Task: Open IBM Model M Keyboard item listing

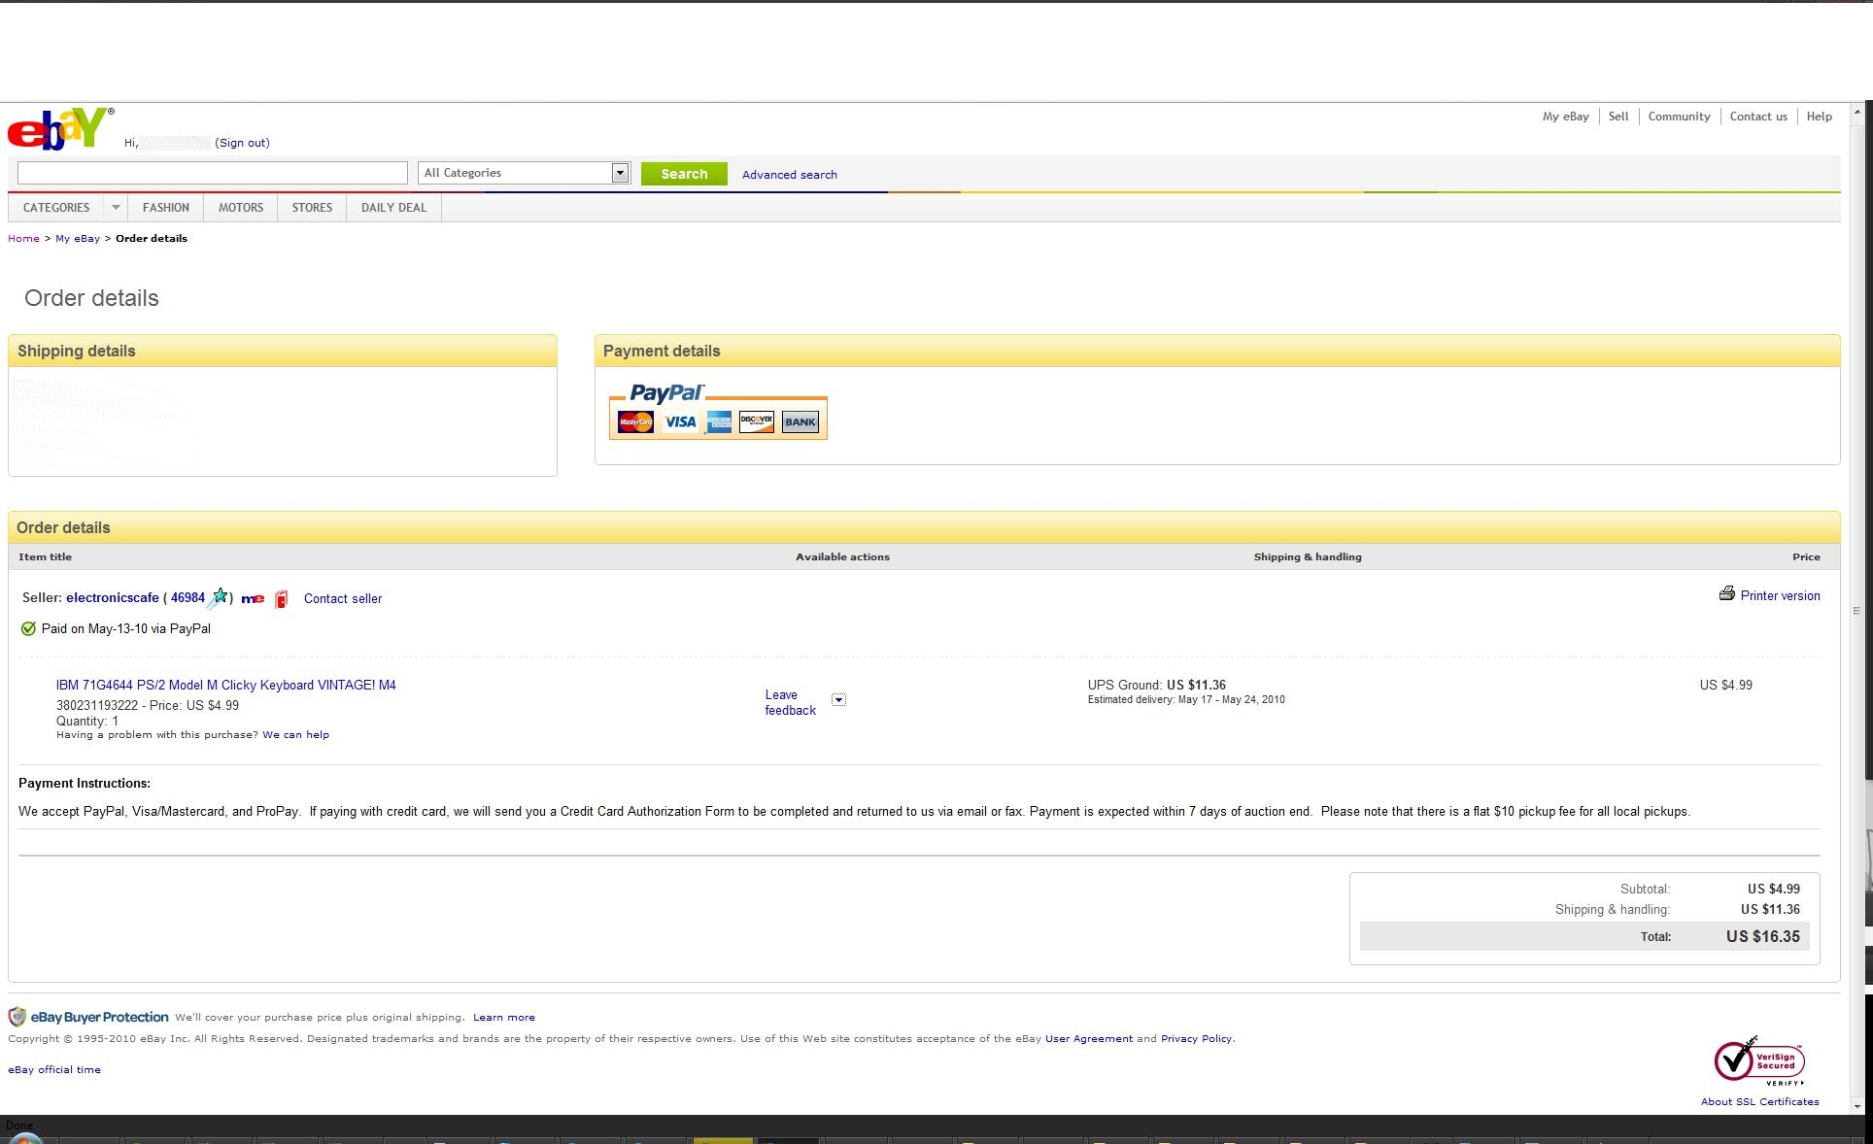Action: click(226, 685)
